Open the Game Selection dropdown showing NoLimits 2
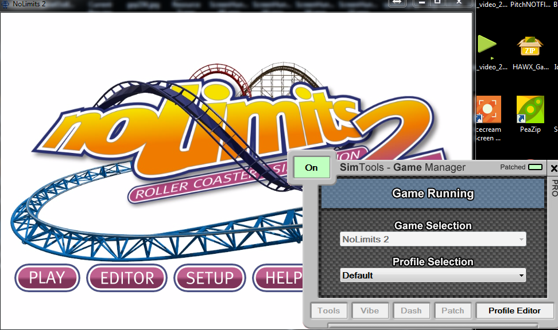558x330 pixels. pos(433,239)
